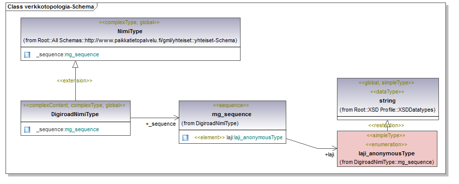Click the attribute icon in DigiroadNimiType class
The height and width of the screenshot is (184, 459).
click(27, 129)
